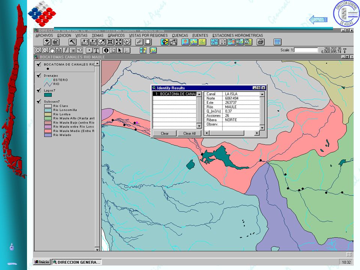Viewport: 360px width, 270px height.
Task: Click the printer icon
Action: [x=261, y=42]
